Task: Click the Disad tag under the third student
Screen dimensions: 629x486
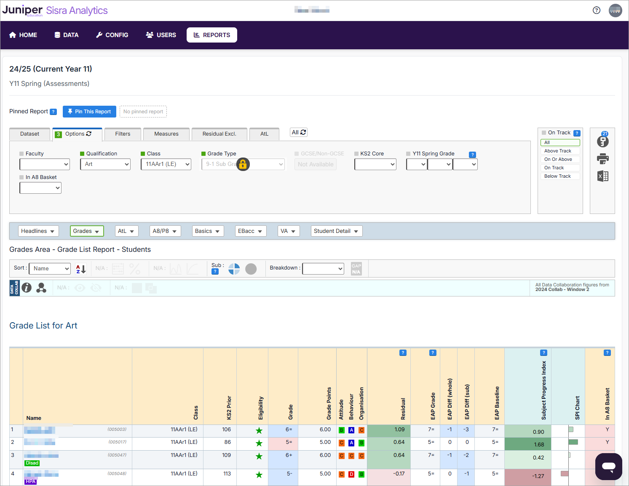Action: (32, 463)
